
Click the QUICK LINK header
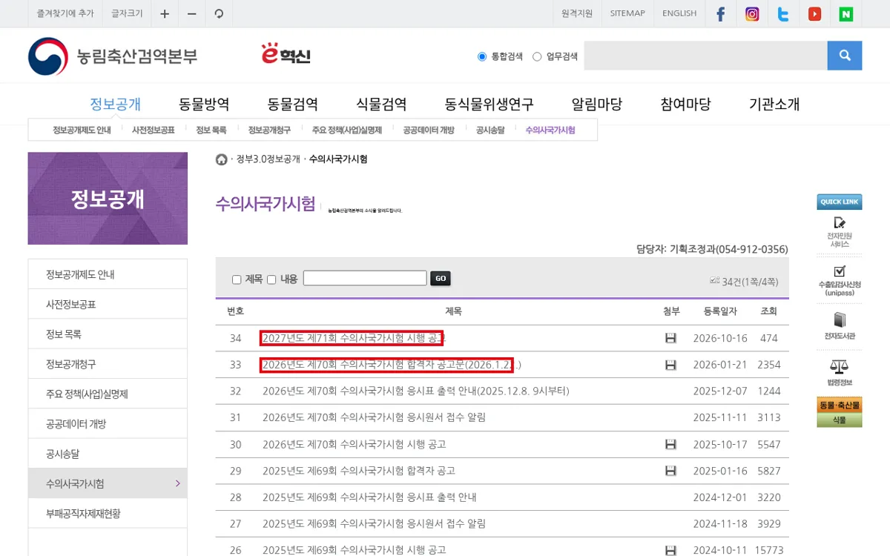[x=840, y=202]
